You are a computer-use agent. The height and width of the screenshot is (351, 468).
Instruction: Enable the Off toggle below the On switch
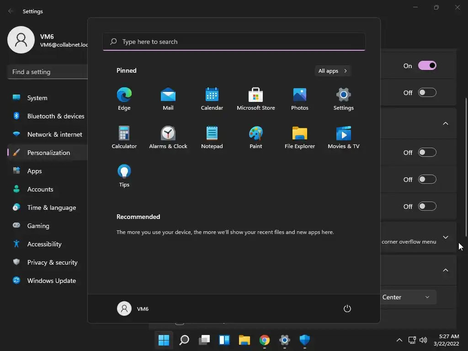pyautogui.click(x=427, y=92)
